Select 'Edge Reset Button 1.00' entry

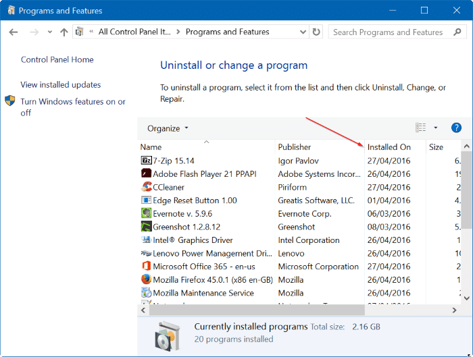click(x=195, y=200)
